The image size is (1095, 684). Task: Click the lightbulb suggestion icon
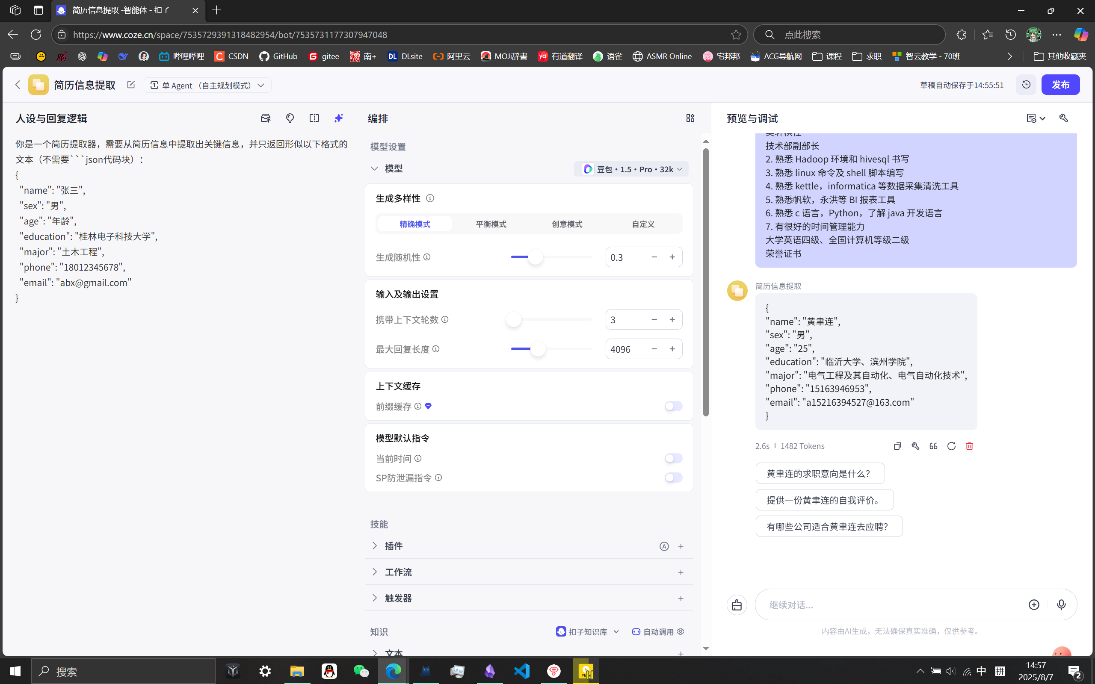tap(290, 118)
